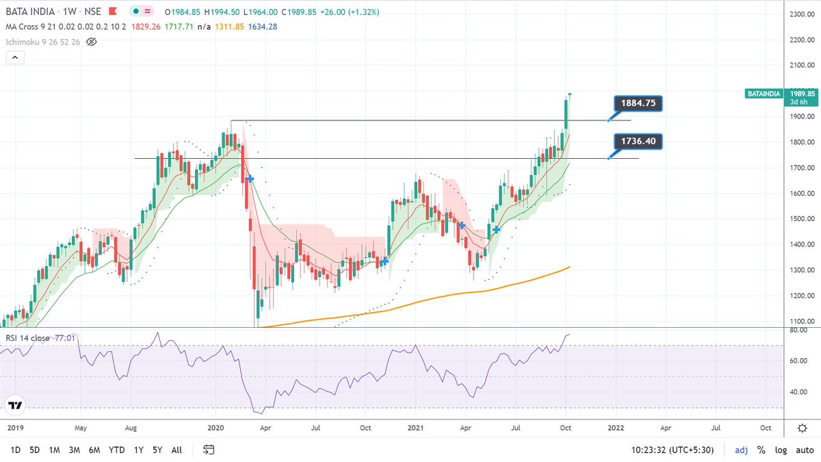Select the 1M time range
The width and height of the screenshot is (821, 462).
coord(55,450)
